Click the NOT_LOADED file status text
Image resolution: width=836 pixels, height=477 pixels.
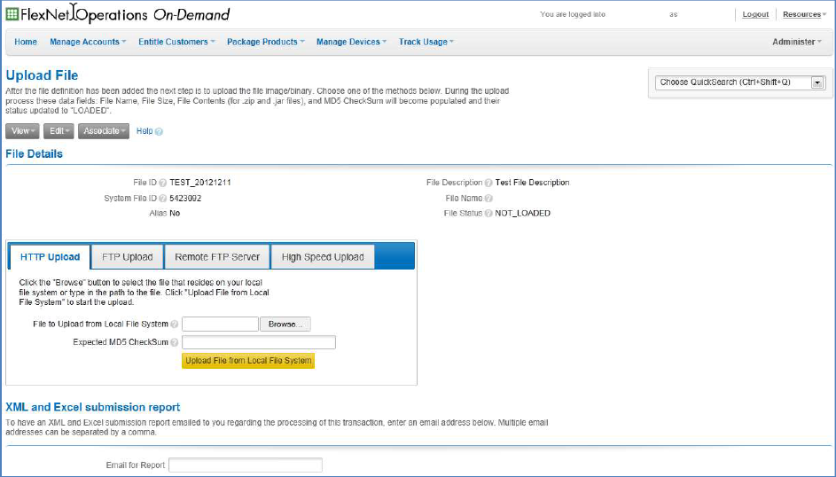click(x=522, y=213)
